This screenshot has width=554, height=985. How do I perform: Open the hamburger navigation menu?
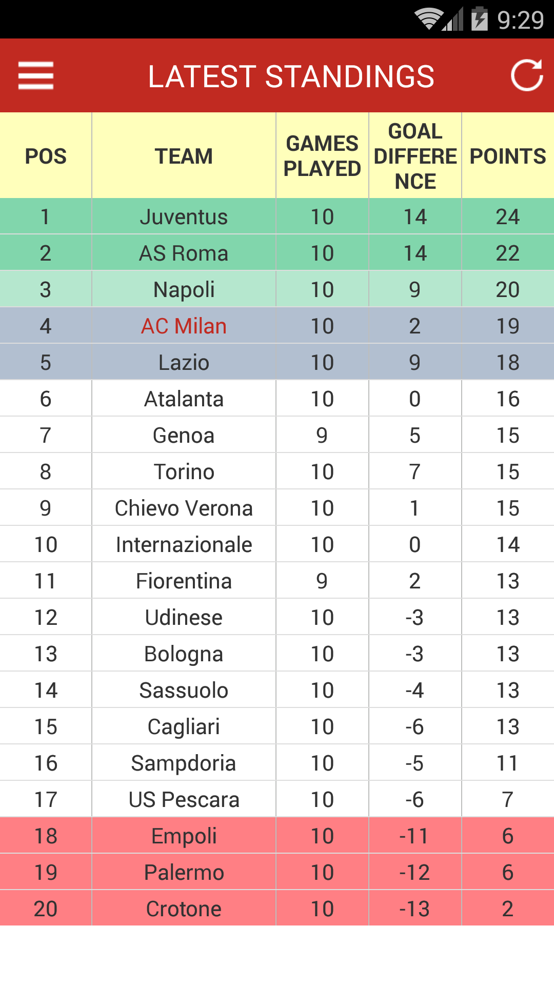[x=36, y=75]
